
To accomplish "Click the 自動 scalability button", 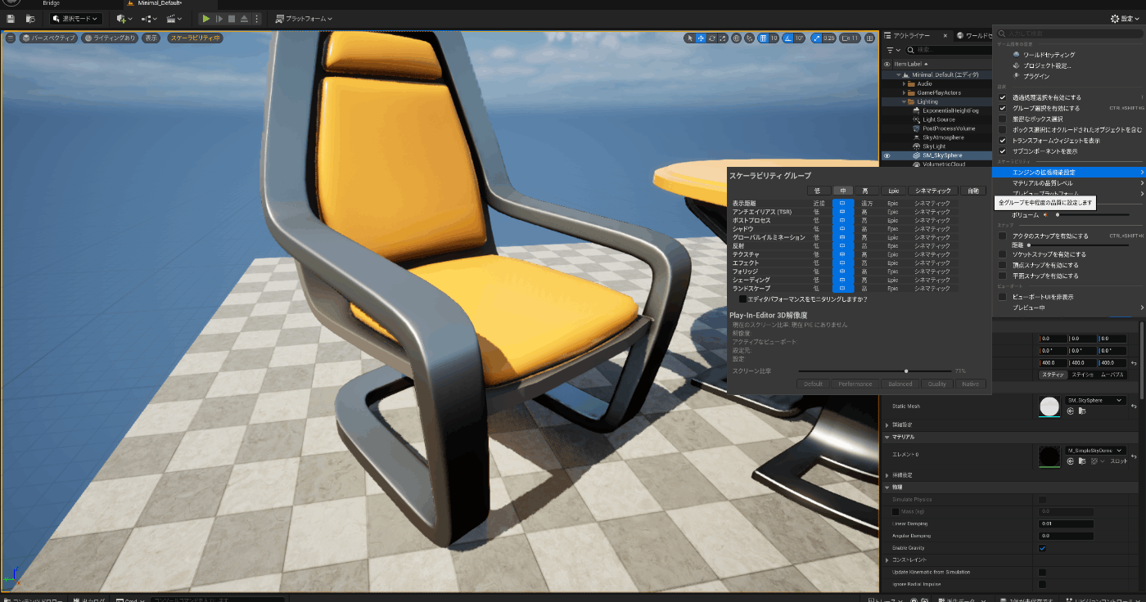I will [x=972, y=191].
